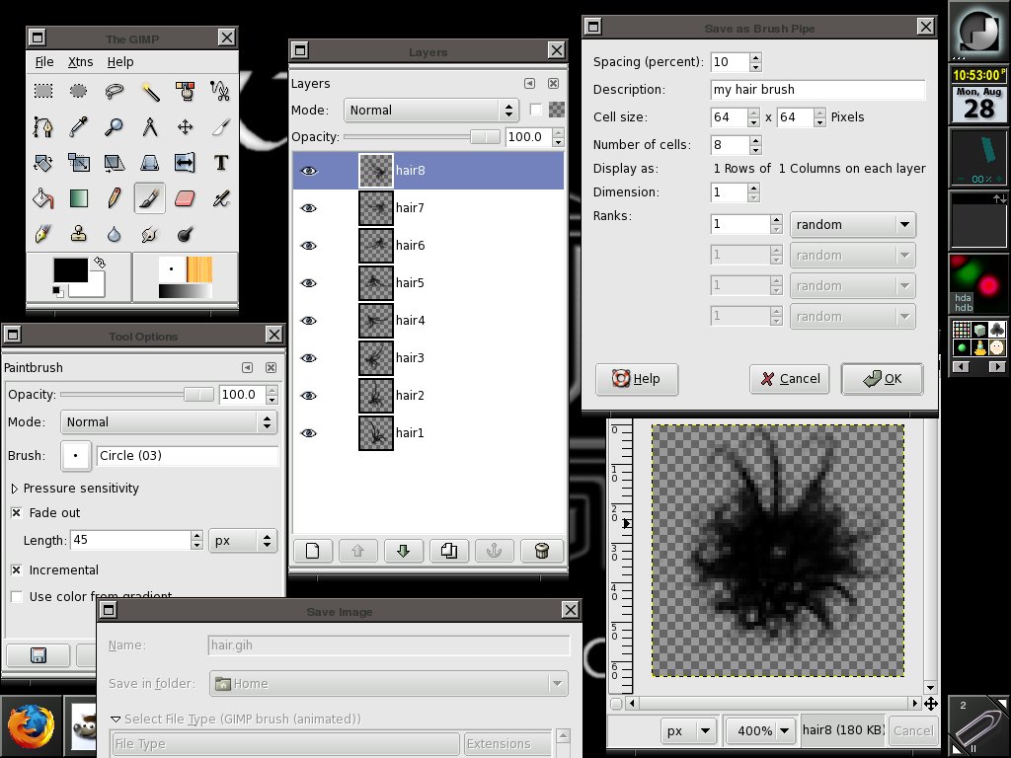Screen dimensions: 1011x758
Task: Launch Firefox from the desktop panel
Action: (31, 726)
